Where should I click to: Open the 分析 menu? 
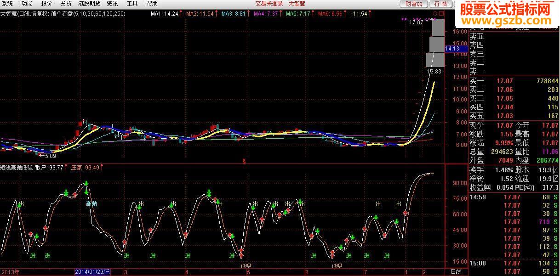click(x=67, y=4)
